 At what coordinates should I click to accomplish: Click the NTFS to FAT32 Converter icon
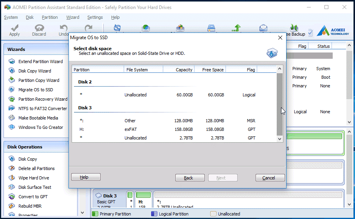pyautogui.click(x=12, y=109)
